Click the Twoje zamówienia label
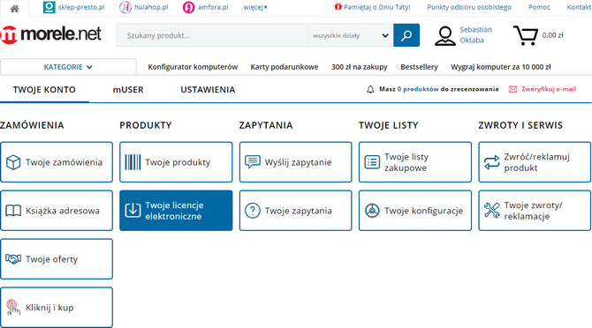Image resolution: width=592 pixels, height=328 pixels. 64,162
